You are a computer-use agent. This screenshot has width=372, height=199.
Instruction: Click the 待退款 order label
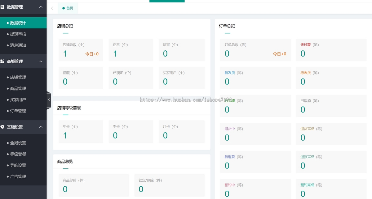(x=230, y=157)
